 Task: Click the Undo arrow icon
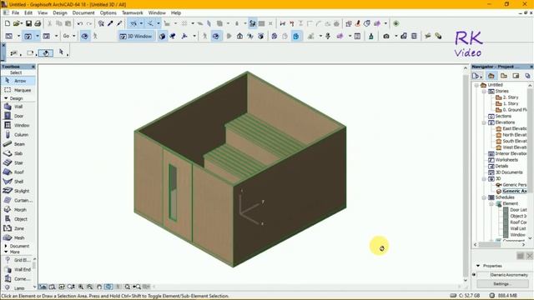tap(80, 23)
